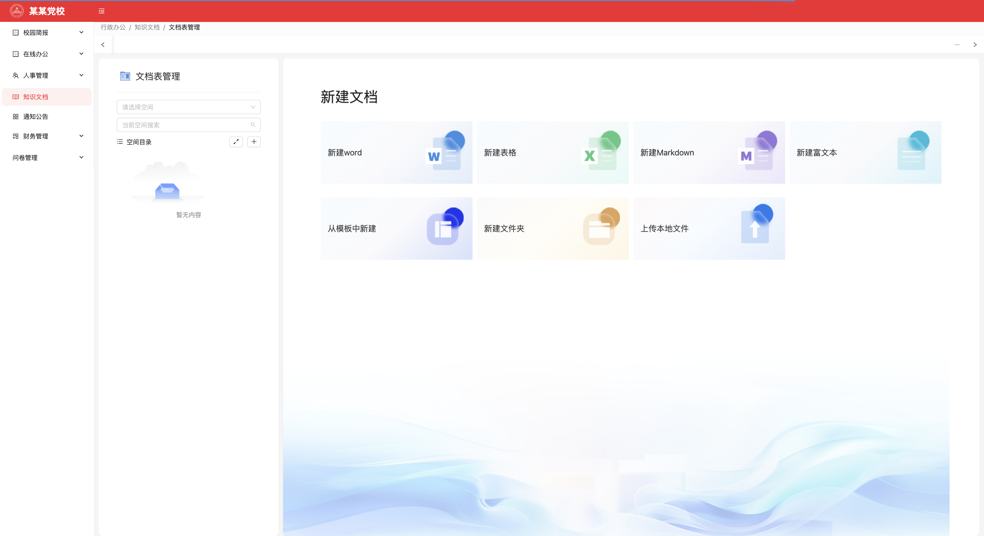984x536 pixels.
Task: Click the search magnifier in 当前空间搜索
Action: click(x=253, y=125)
